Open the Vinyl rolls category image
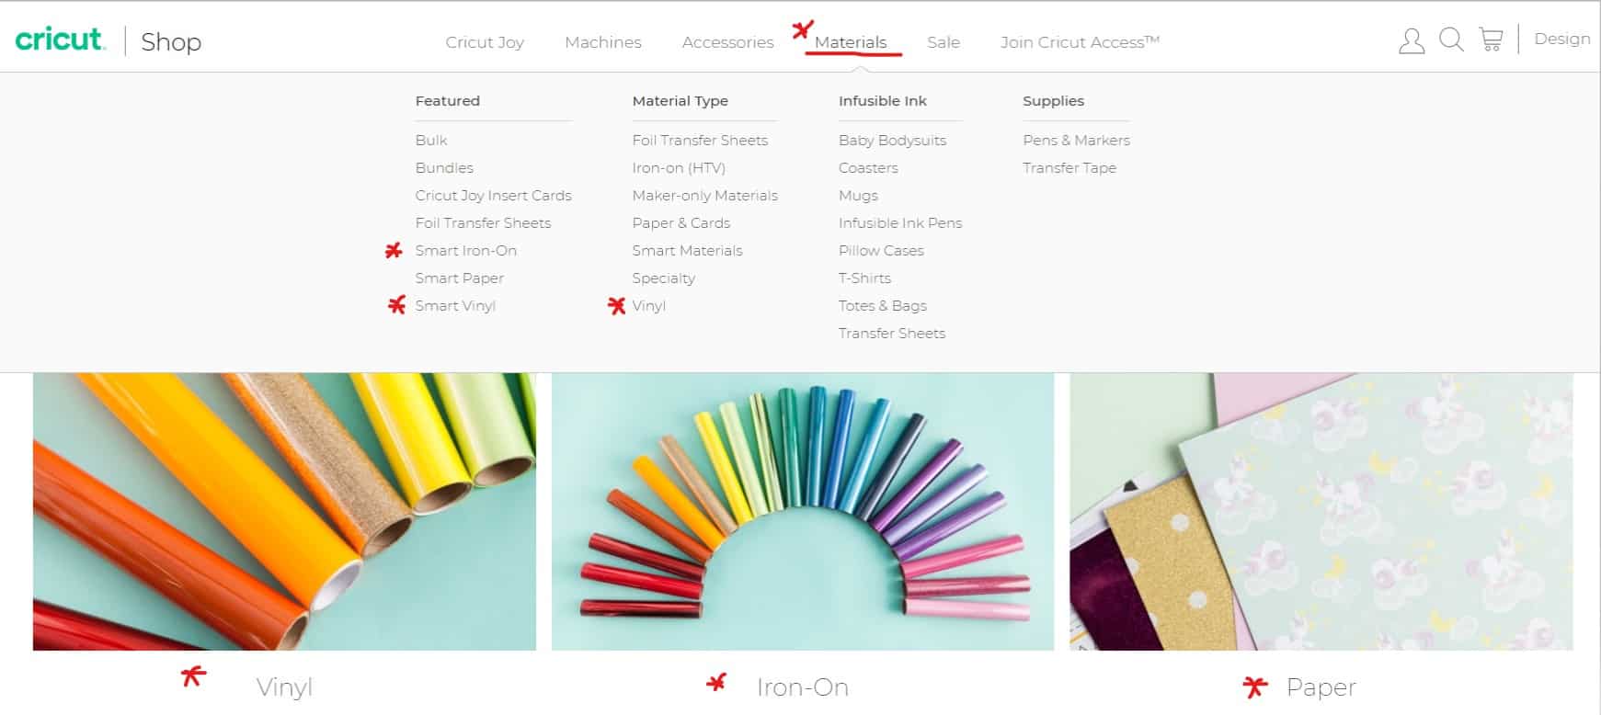The image size is (1601, 715). (x=284, y=511)
